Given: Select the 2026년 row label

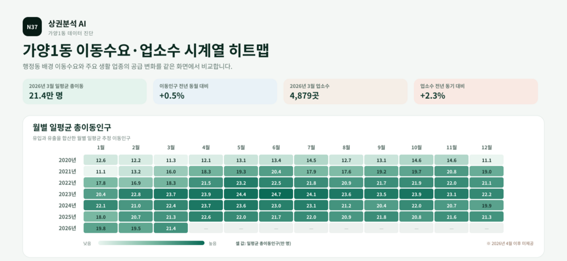Looking at the screenshot, I should (x=67, y=228).
